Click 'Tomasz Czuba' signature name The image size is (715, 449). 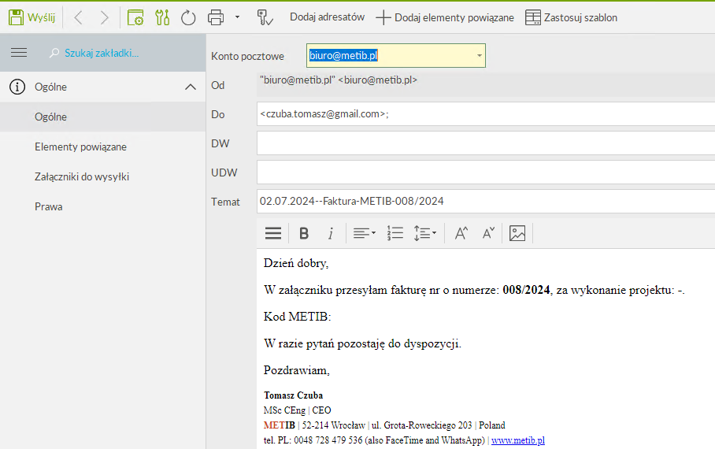click(x=293, y=395)
